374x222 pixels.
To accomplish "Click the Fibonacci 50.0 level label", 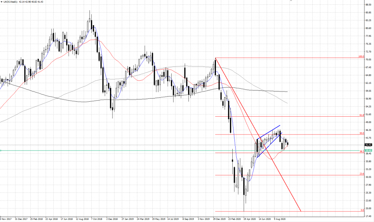I will tap(361, 133).
